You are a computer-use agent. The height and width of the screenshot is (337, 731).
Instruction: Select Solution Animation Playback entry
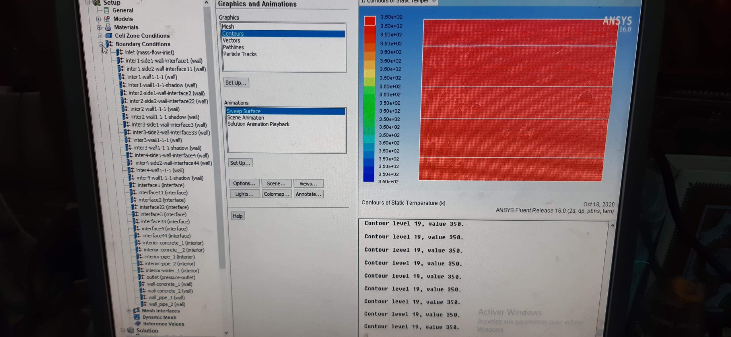pos(286,124)
